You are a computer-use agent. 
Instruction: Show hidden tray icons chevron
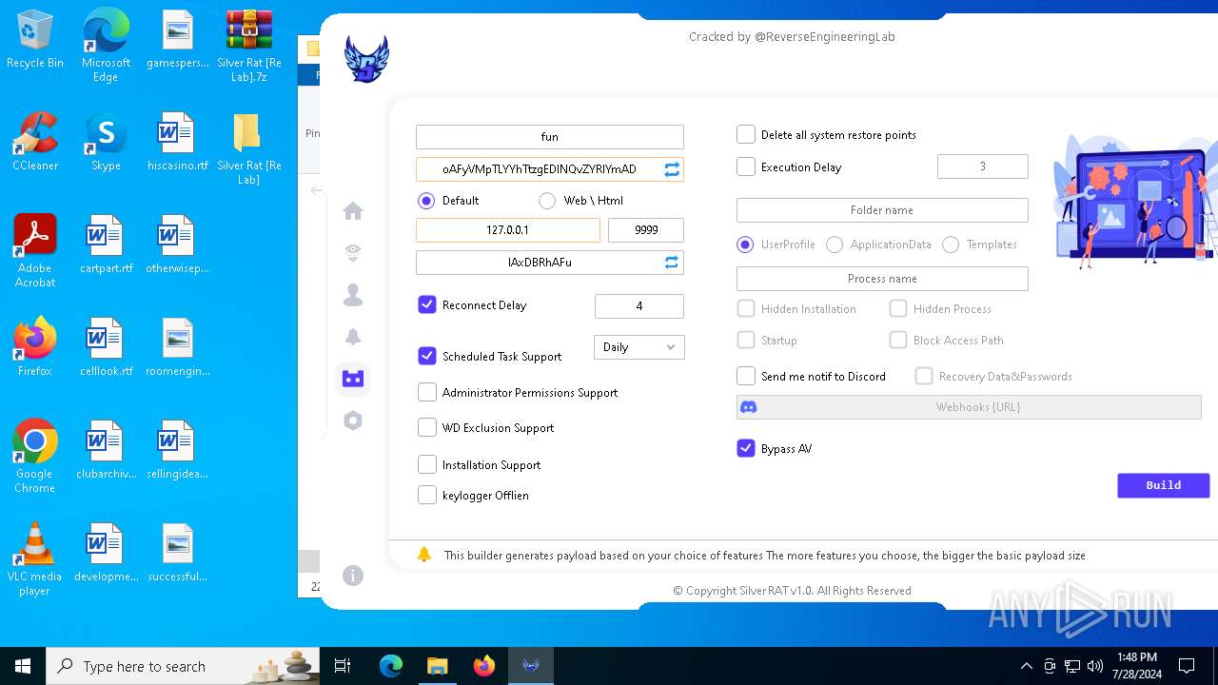pyautogui.click(x=1026, y=666)
